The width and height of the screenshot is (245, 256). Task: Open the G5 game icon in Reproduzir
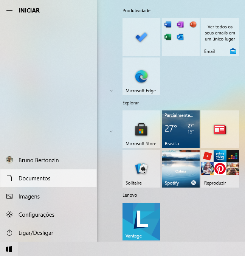click(x=207, y=169)
